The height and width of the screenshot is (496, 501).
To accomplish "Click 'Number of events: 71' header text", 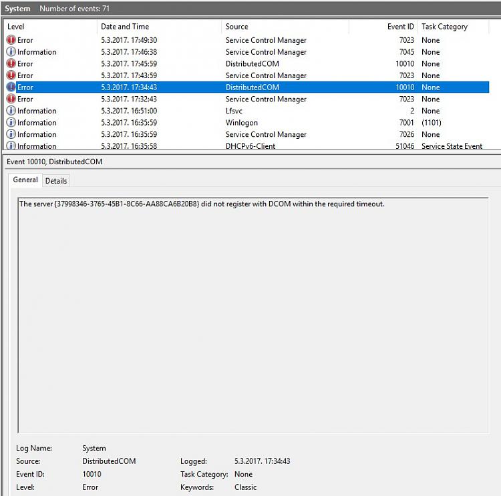I will tap(74, 9).
